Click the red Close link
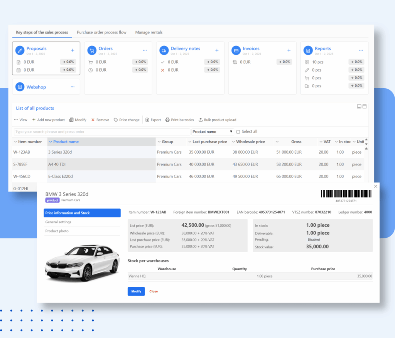Screen dimensions: 395x338 tap(154, 291)
